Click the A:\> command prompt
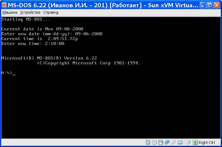 (x=7, y=73)
